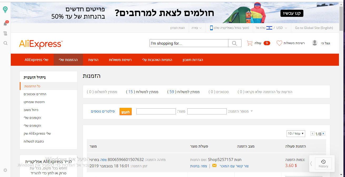Click the order number input field
This screenshot has height=177, width=345.
point(207,112)
